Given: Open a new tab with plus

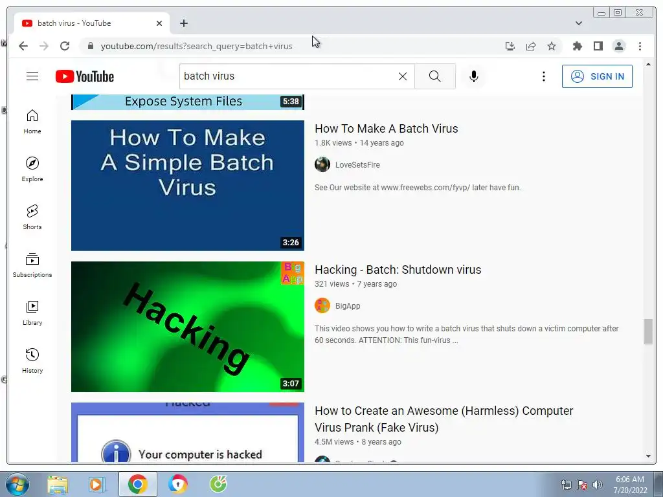Looking at the screenshot, I should (x=183, y=23).
